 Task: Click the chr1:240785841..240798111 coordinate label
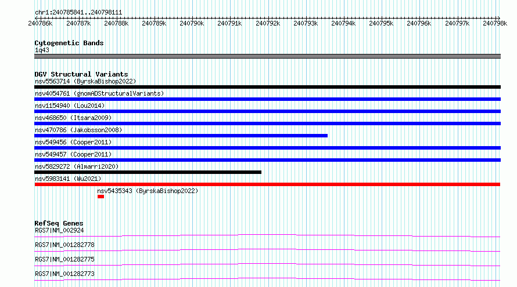pyautogui.click(x=78, y=13)
